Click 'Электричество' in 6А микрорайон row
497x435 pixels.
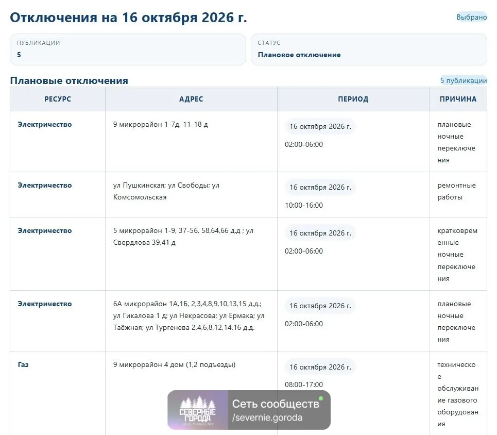45,304
